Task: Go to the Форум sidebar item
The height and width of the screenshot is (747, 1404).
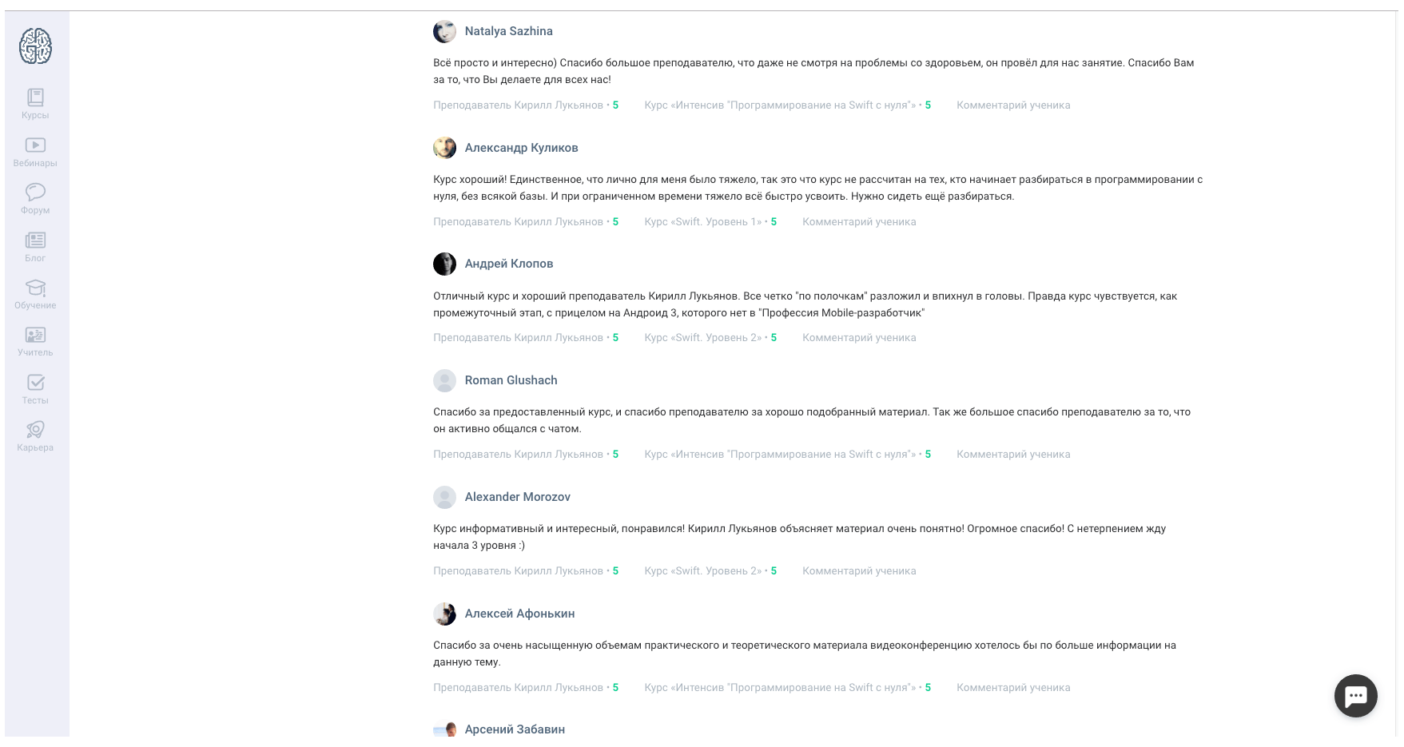Action: [x=35, y=200]
